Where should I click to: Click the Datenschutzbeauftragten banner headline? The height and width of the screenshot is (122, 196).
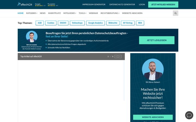tap(87, 35)
